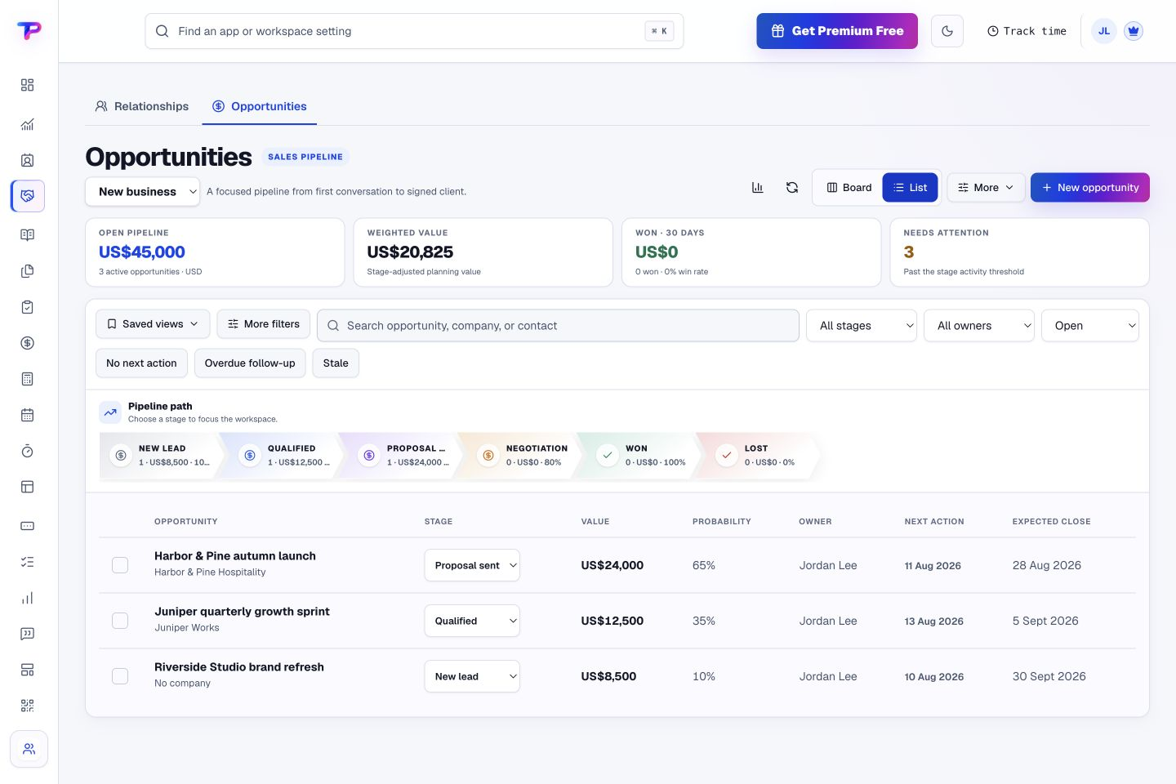1176x784 pixels.
Task: Tick checkbox for Riverside Studio brand refresh
Action: (120, 676)
